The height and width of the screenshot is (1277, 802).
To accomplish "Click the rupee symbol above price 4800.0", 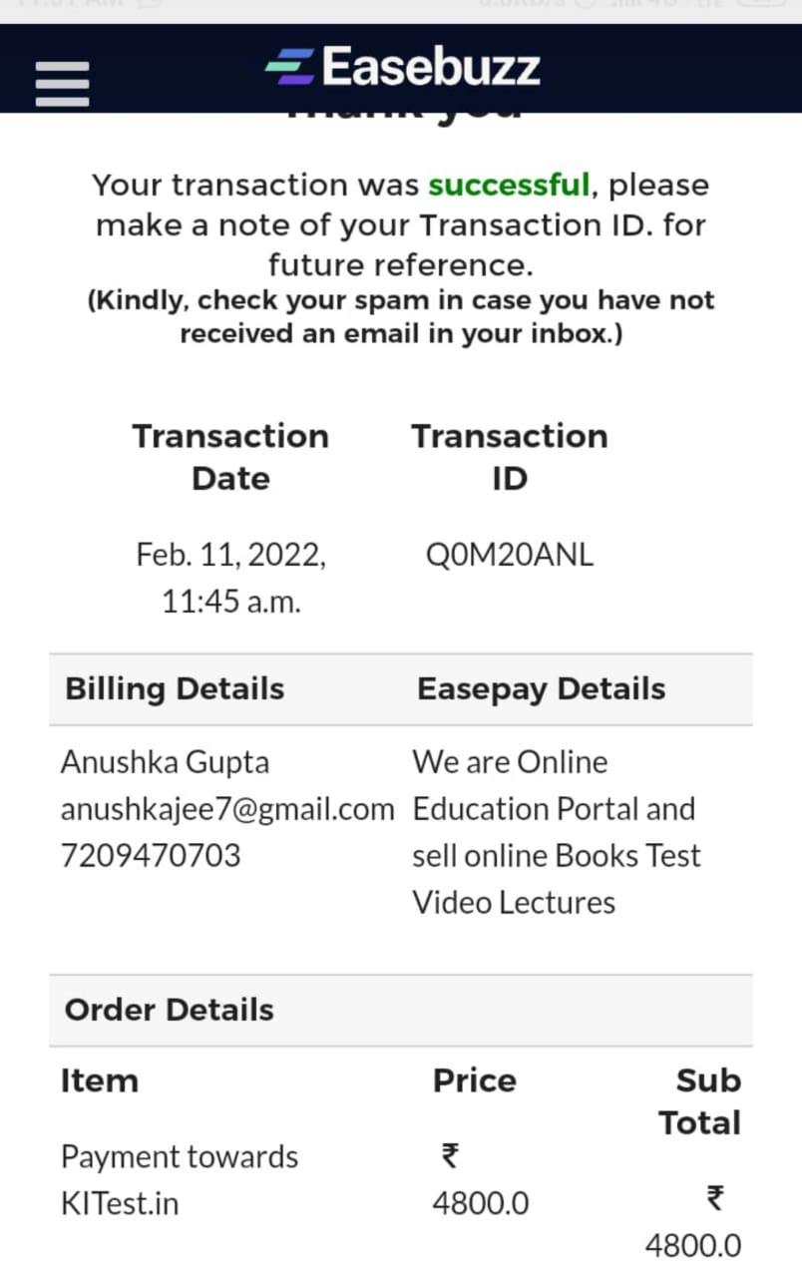I will [x=450, y=1156].
